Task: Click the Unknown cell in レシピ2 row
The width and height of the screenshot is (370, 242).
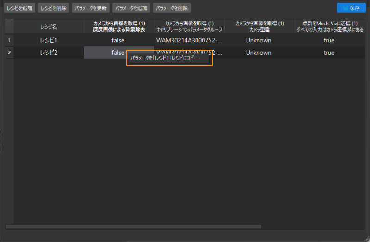Action: click(x=259, y=53)
